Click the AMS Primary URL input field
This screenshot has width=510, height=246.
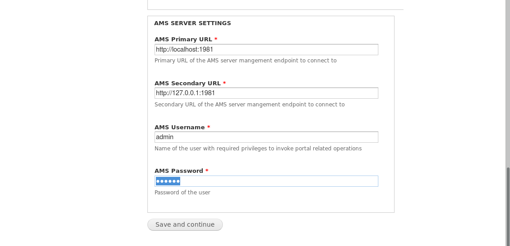tap(266, 49)
